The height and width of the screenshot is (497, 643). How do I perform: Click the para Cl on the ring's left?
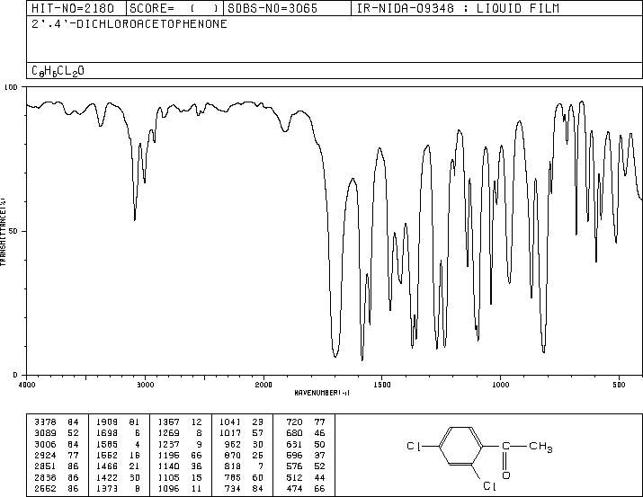tap(415, 446)
